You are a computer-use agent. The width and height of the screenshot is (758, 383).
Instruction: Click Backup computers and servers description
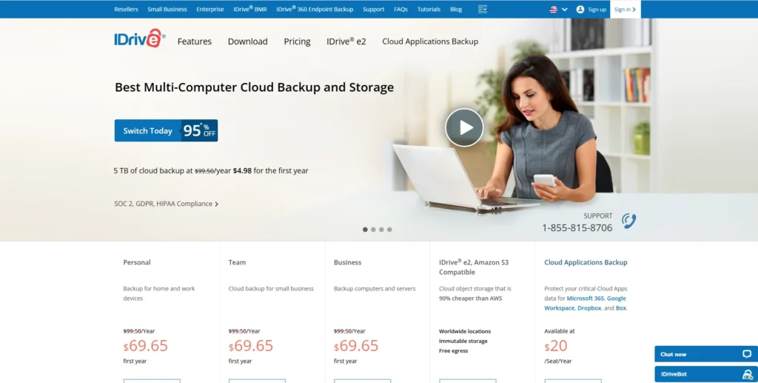[375, 289]
